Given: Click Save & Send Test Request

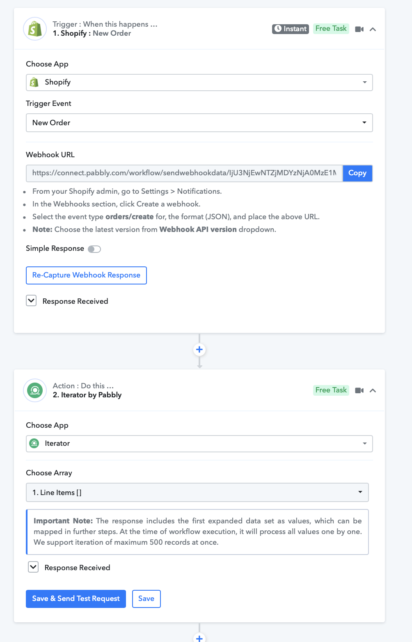Looking at the screenshot, I should pyautogui.click(x=76, y=598).
